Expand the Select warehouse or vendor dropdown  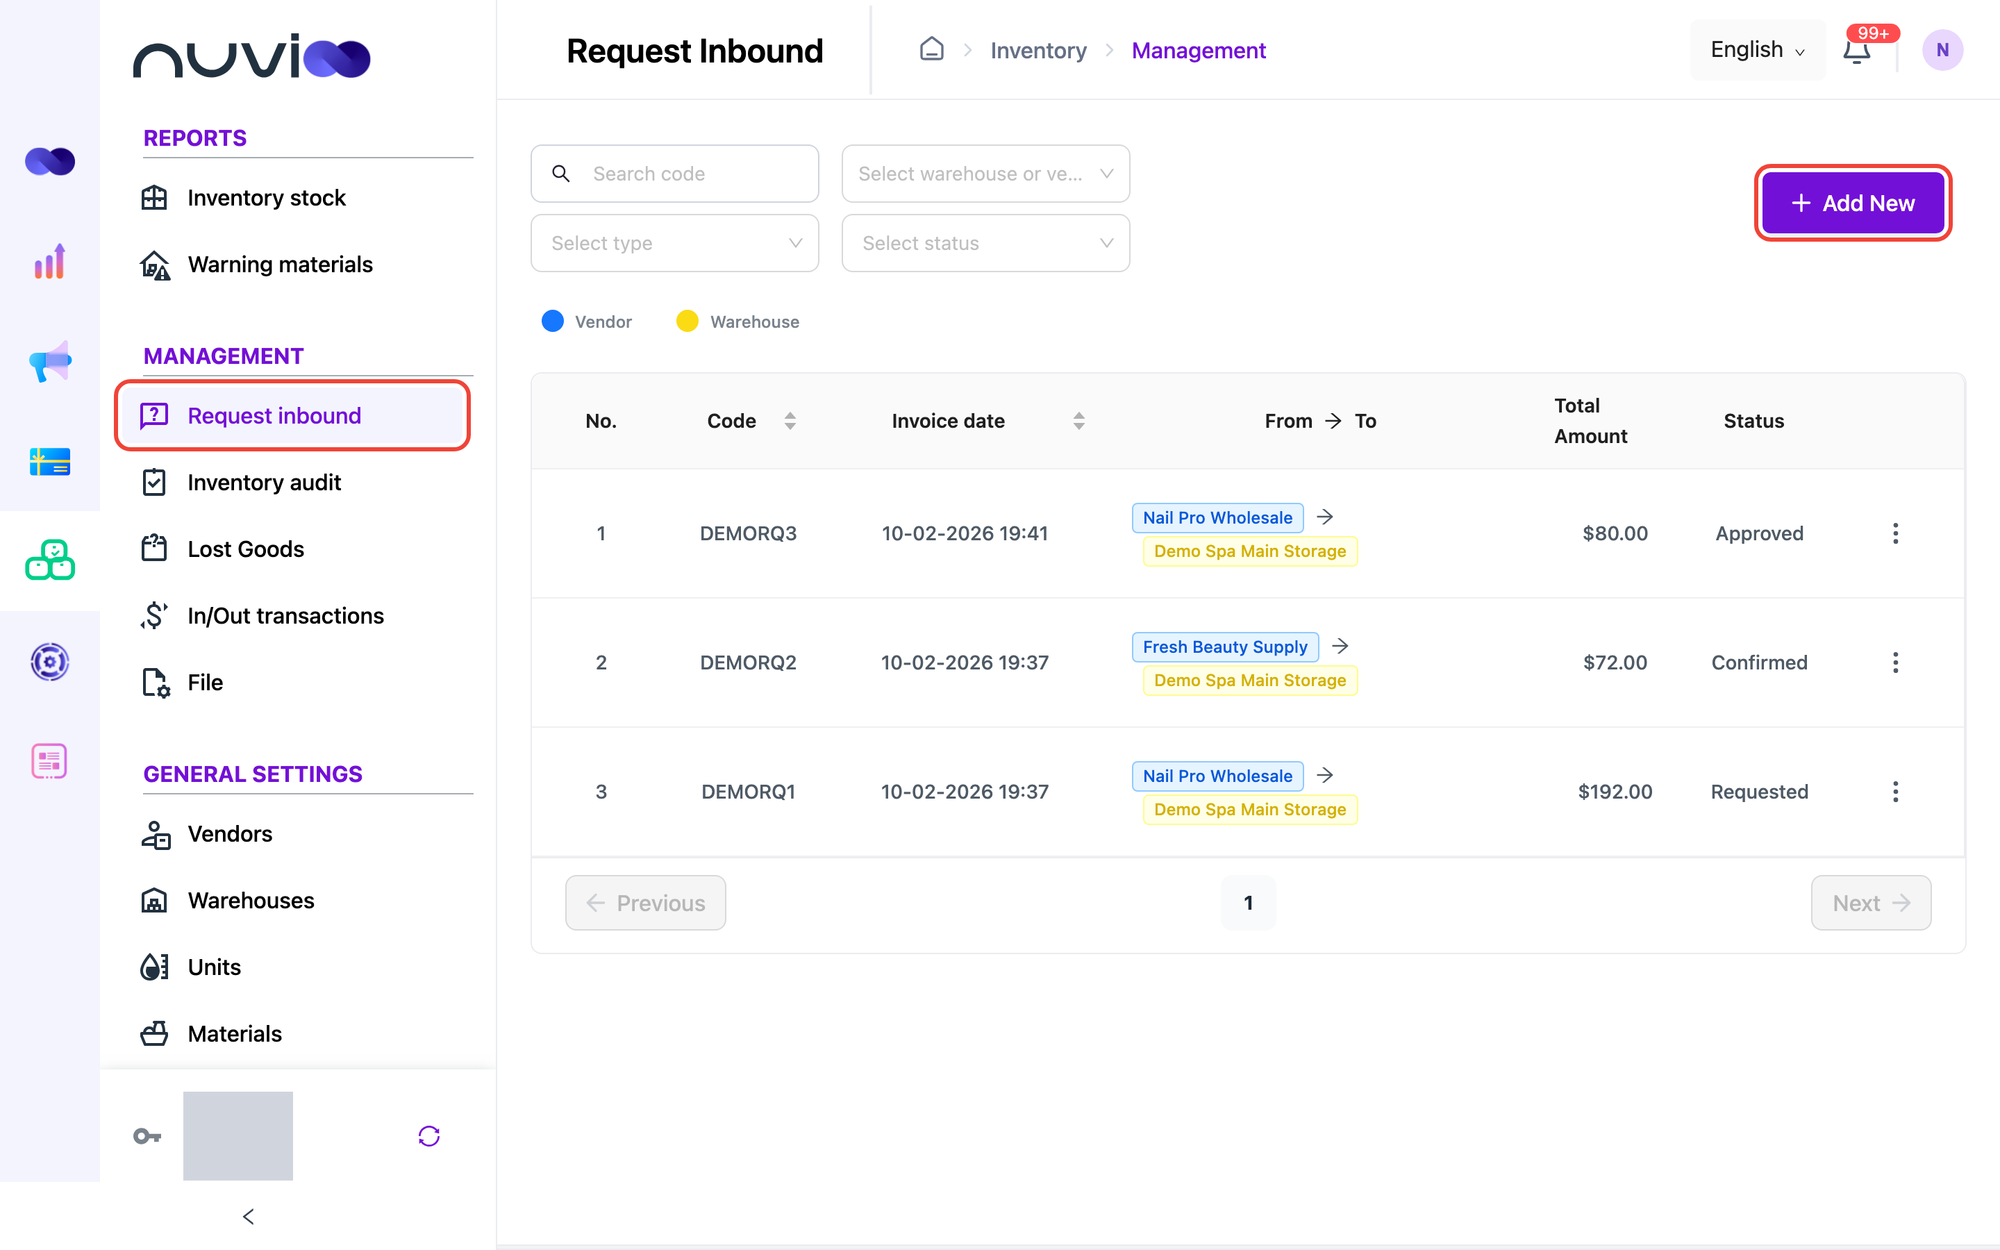coord(985,174)
